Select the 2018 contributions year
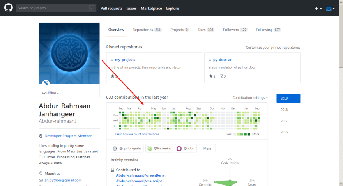 284,110
